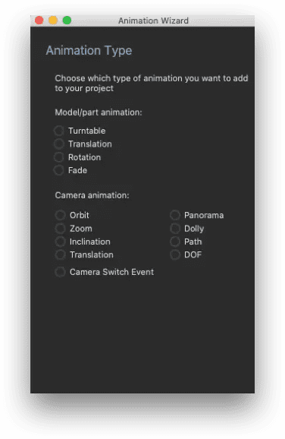Minimize the wizard with yellow button

click(53, 21)
